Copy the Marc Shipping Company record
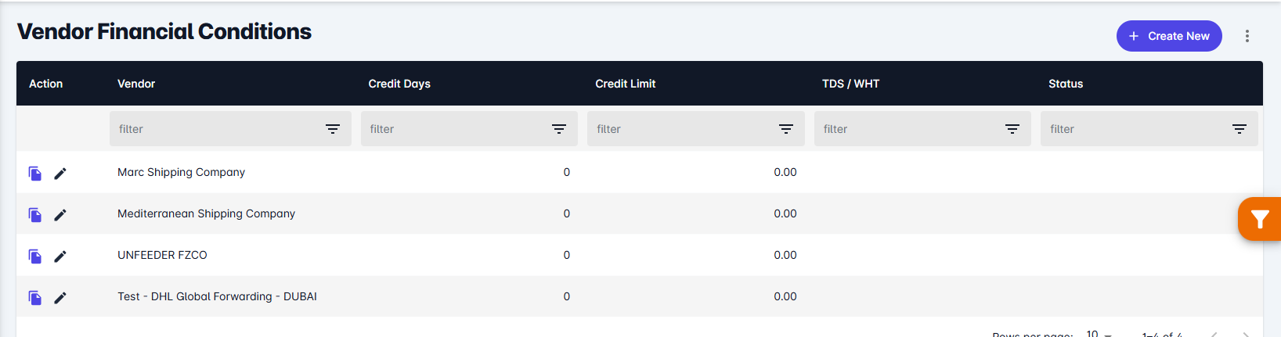1281x337 pixels. click(x=35, y=174)
